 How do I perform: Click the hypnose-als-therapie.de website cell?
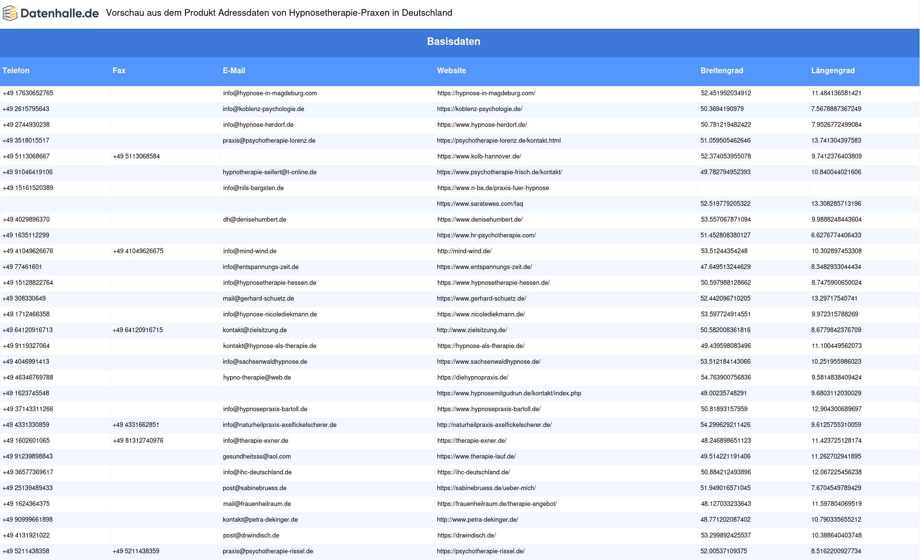click(x=481, y=346)
